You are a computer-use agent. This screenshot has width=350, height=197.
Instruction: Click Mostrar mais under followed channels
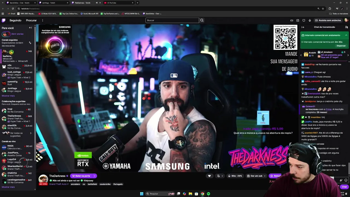[x=8, y=96]
